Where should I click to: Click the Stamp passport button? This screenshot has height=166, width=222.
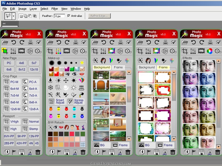tap(31, 129)
